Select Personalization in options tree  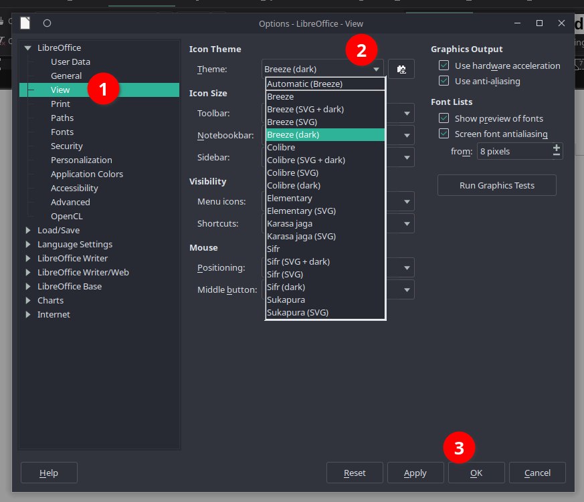(x=81, y=160)
